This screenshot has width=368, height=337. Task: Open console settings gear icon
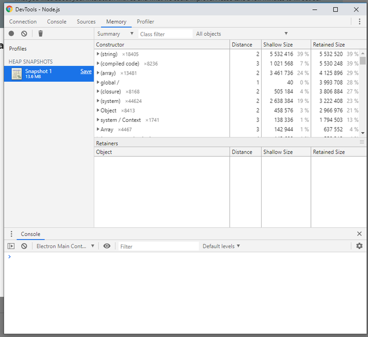pos(359,246)
